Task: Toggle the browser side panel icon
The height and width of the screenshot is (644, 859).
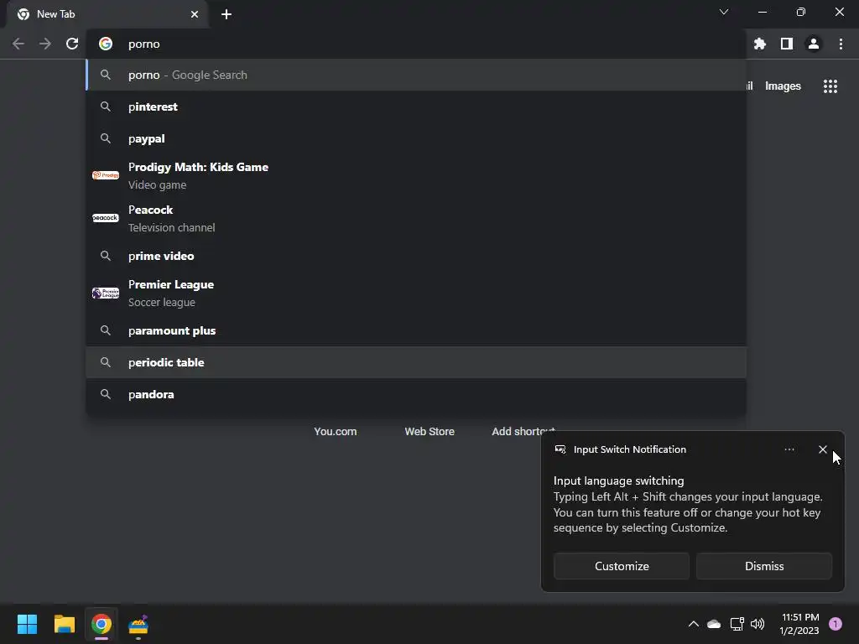Action: tap(787, 44)
